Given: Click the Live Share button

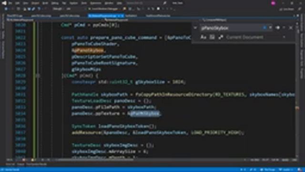Looking at the screenshot, I should [286, 9].
